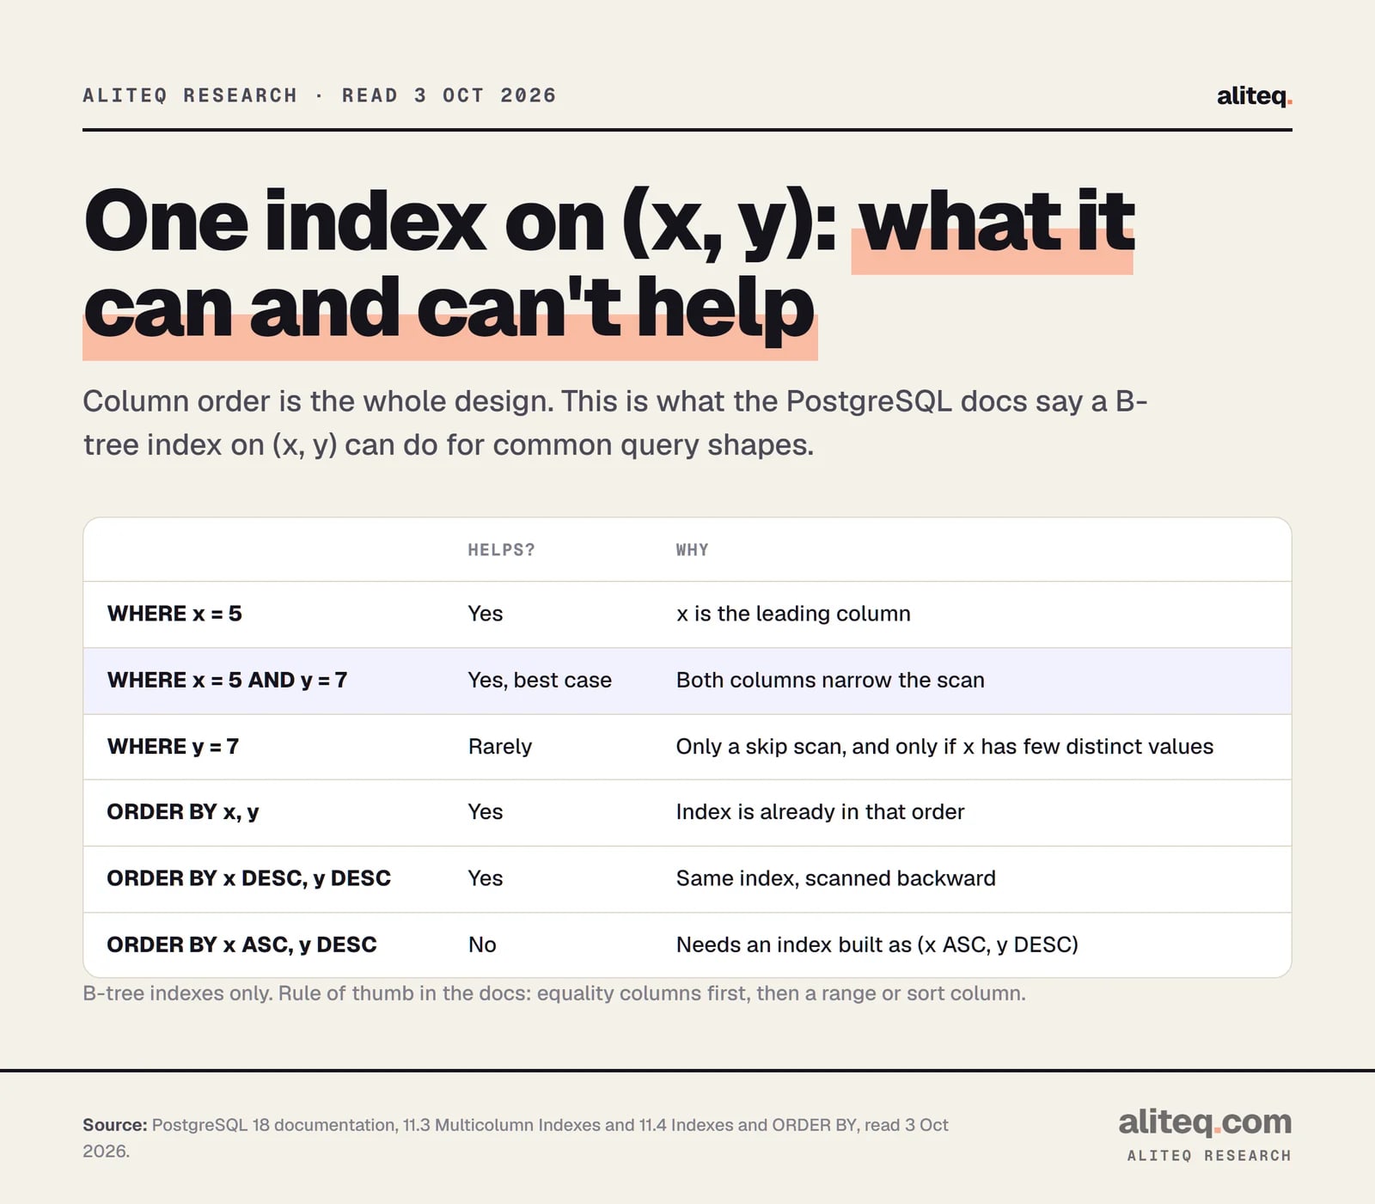1375x1204 pixels.
Task: Select the 'ALITEQ RESEARCH · READ 3 OCT 2026' header line
Action: point(319,95)
